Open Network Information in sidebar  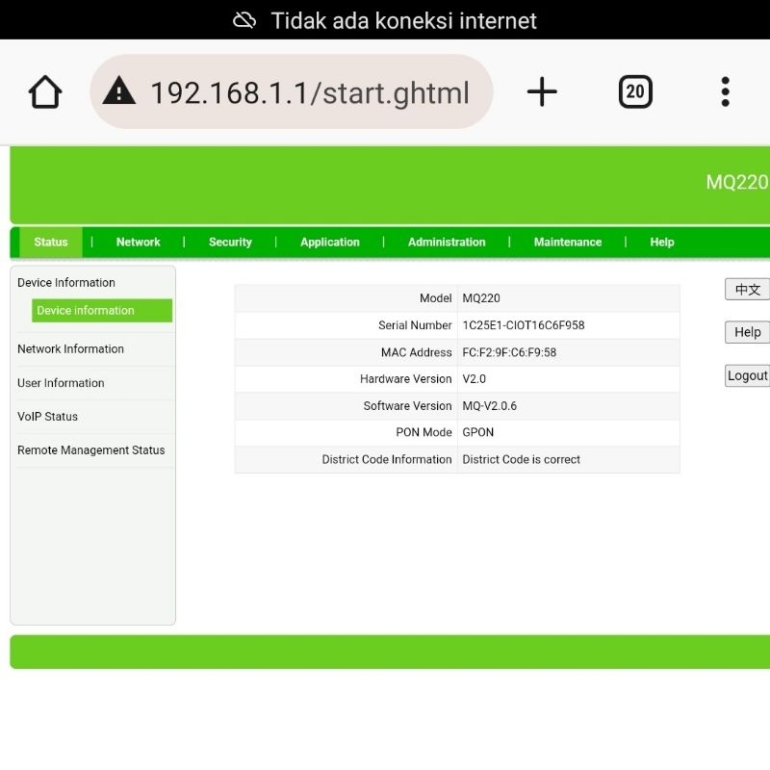coord(70,348)
